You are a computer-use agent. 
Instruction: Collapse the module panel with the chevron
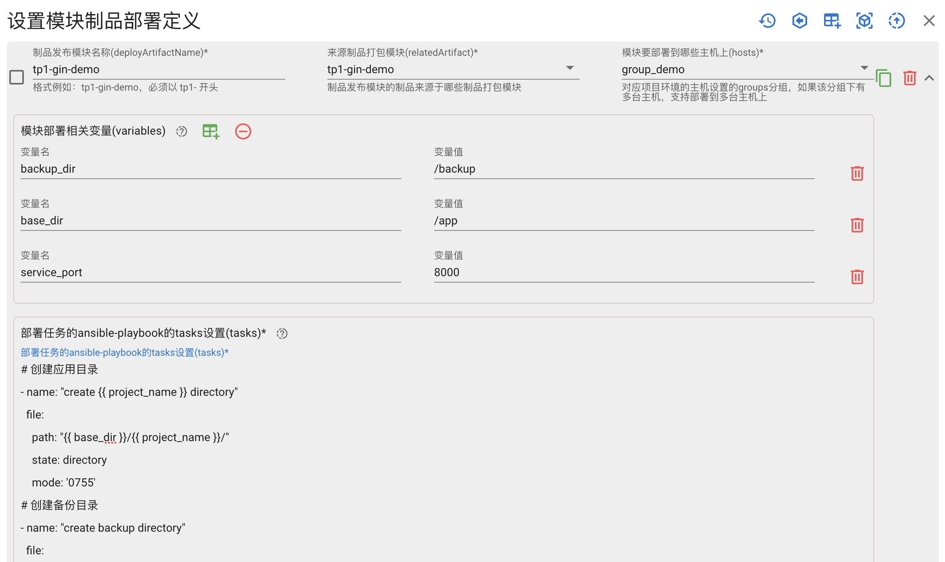click(x=929, y=78)
